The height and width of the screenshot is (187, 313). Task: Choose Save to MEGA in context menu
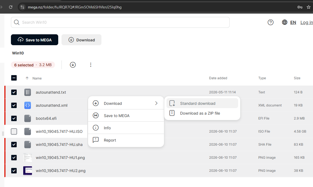(126, 116)
